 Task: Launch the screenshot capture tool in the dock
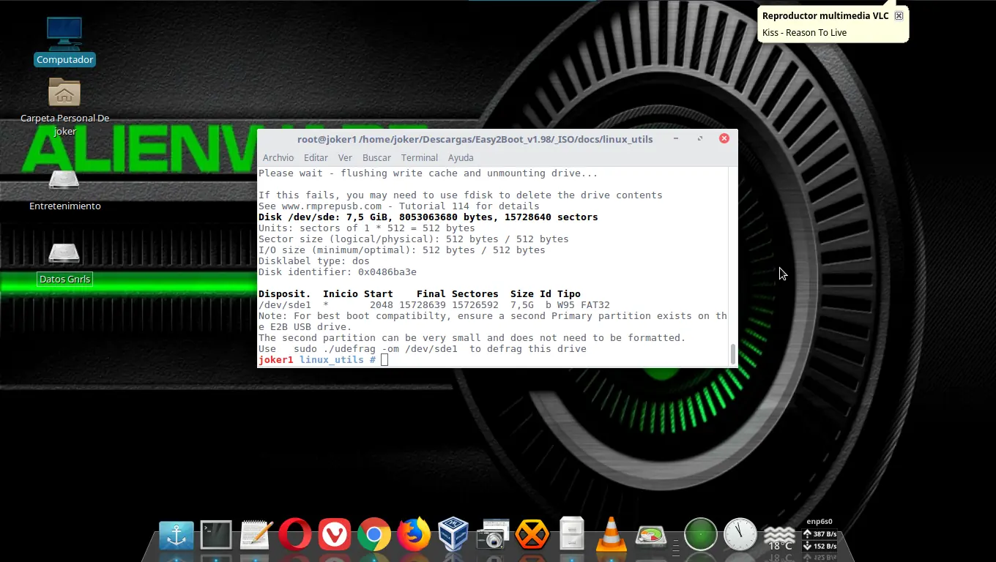click(x=493, y=534)
